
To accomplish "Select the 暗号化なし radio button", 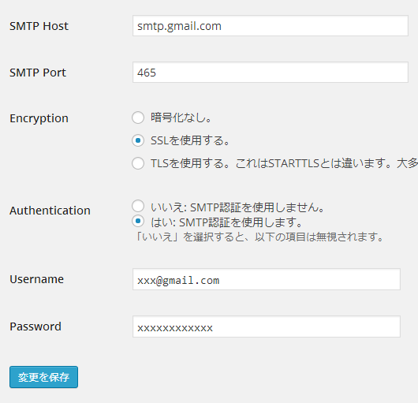I will point(138,118).
